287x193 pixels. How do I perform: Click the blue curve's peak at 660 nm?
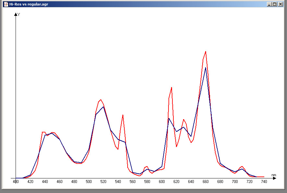point(206,68)
